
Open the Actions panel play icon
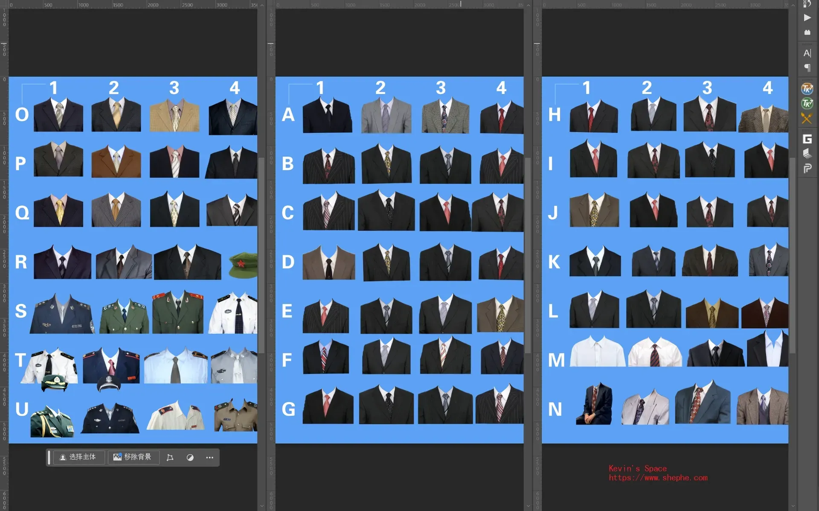(807, 18)
